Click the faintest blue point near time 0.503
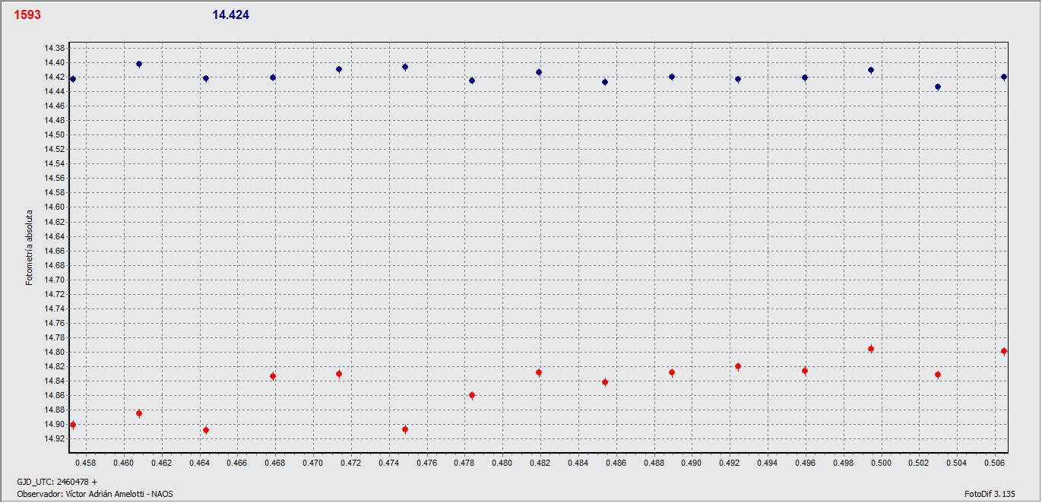This screenshot has height=503, width=1042. [x=938, y=87]
